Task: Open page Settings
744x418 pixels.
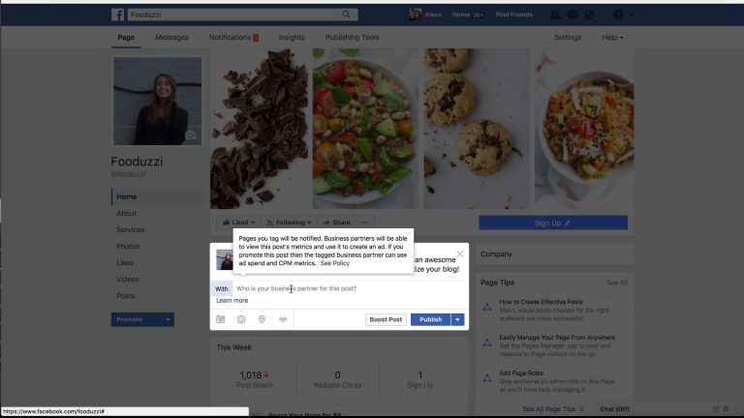Action: [x=568, y=37]
